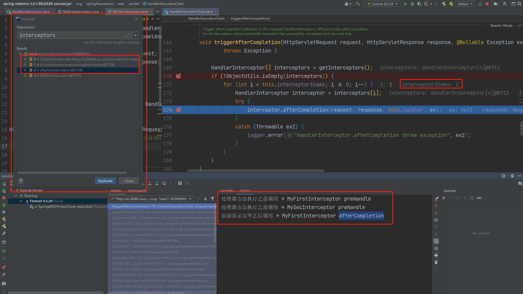Click Debug with JRebel rocket icon
Viewport: 523px width, 294px height.
coord(451,4)
